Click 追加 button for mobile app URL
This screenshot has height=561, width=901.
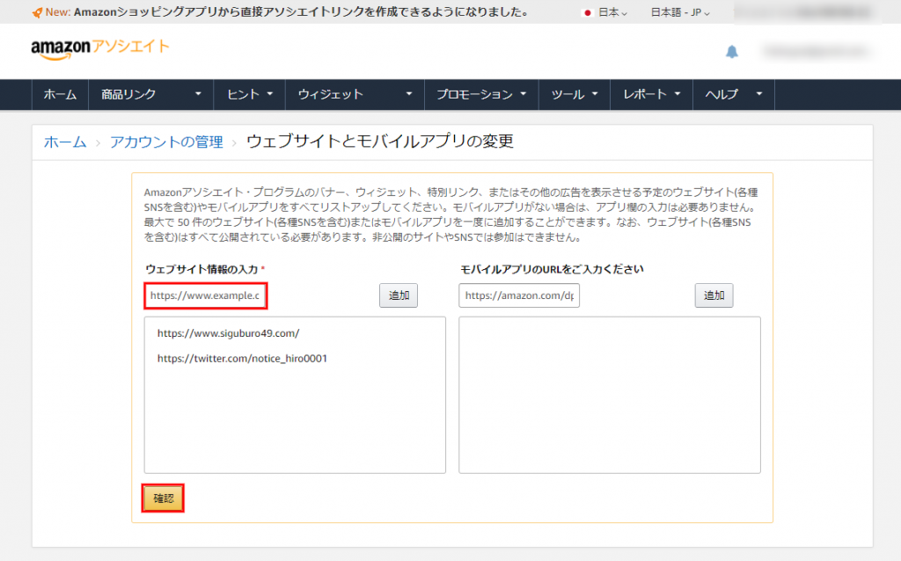[714, 295]
